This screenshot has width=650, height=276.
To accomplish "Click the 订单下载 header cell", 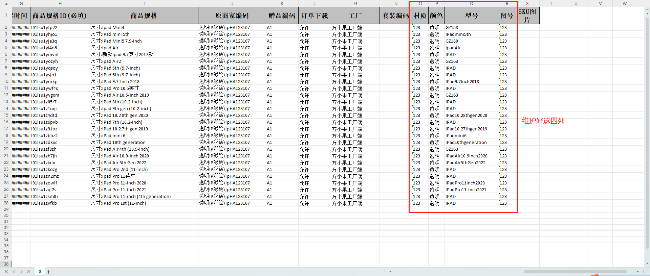I will tap(315, 16).
